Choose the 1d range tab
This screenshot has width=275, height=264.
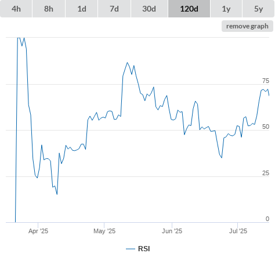[x=82, y=9]
